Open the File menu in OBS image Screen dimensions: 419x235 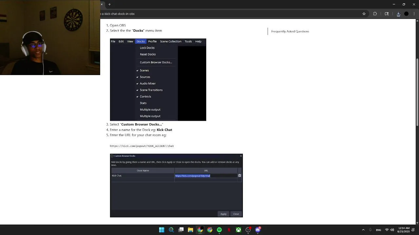click(x=113, y=41)
